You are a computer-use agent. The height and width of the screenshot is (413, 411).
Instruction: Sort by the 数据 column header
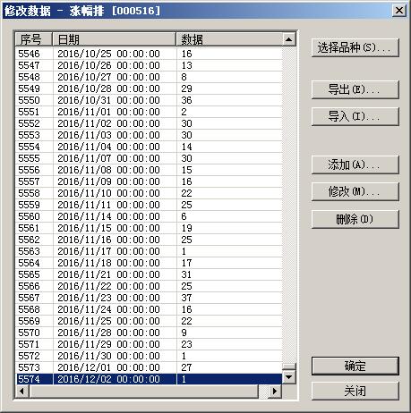tap(229, 39)
